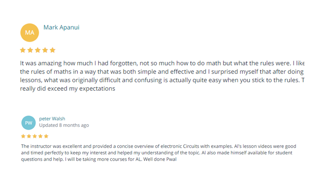Click the PW avatar circle
The image size is (313, 175).
click(x=28, y=123)
